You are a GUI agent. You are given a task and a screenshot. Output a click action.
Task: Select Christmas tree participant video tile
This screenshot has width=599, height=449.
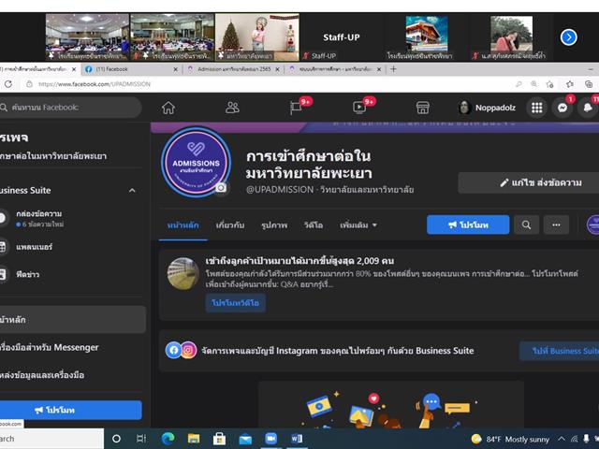click(257, 37)
